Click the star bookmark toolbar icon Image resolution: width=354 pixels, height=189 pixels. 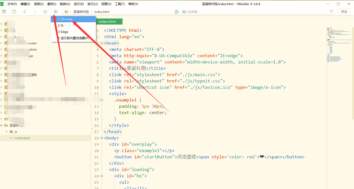click(x=45, y=12)
